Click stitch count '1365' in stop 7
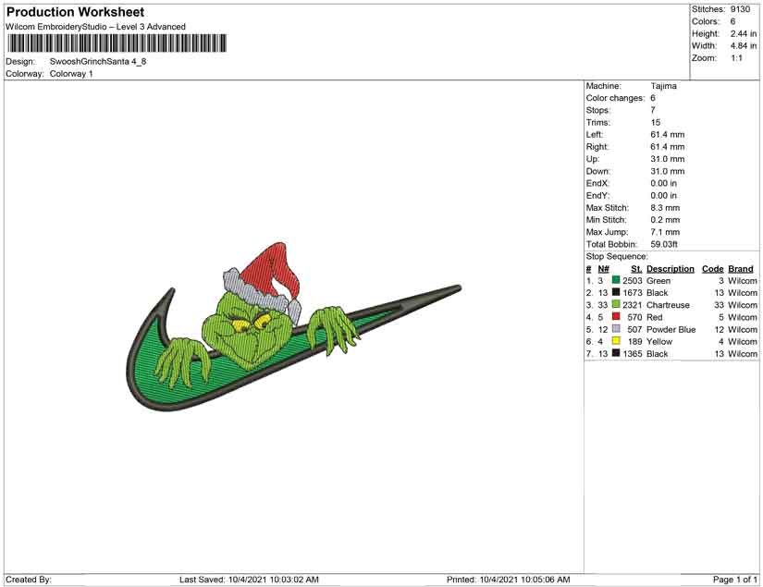 633,353
